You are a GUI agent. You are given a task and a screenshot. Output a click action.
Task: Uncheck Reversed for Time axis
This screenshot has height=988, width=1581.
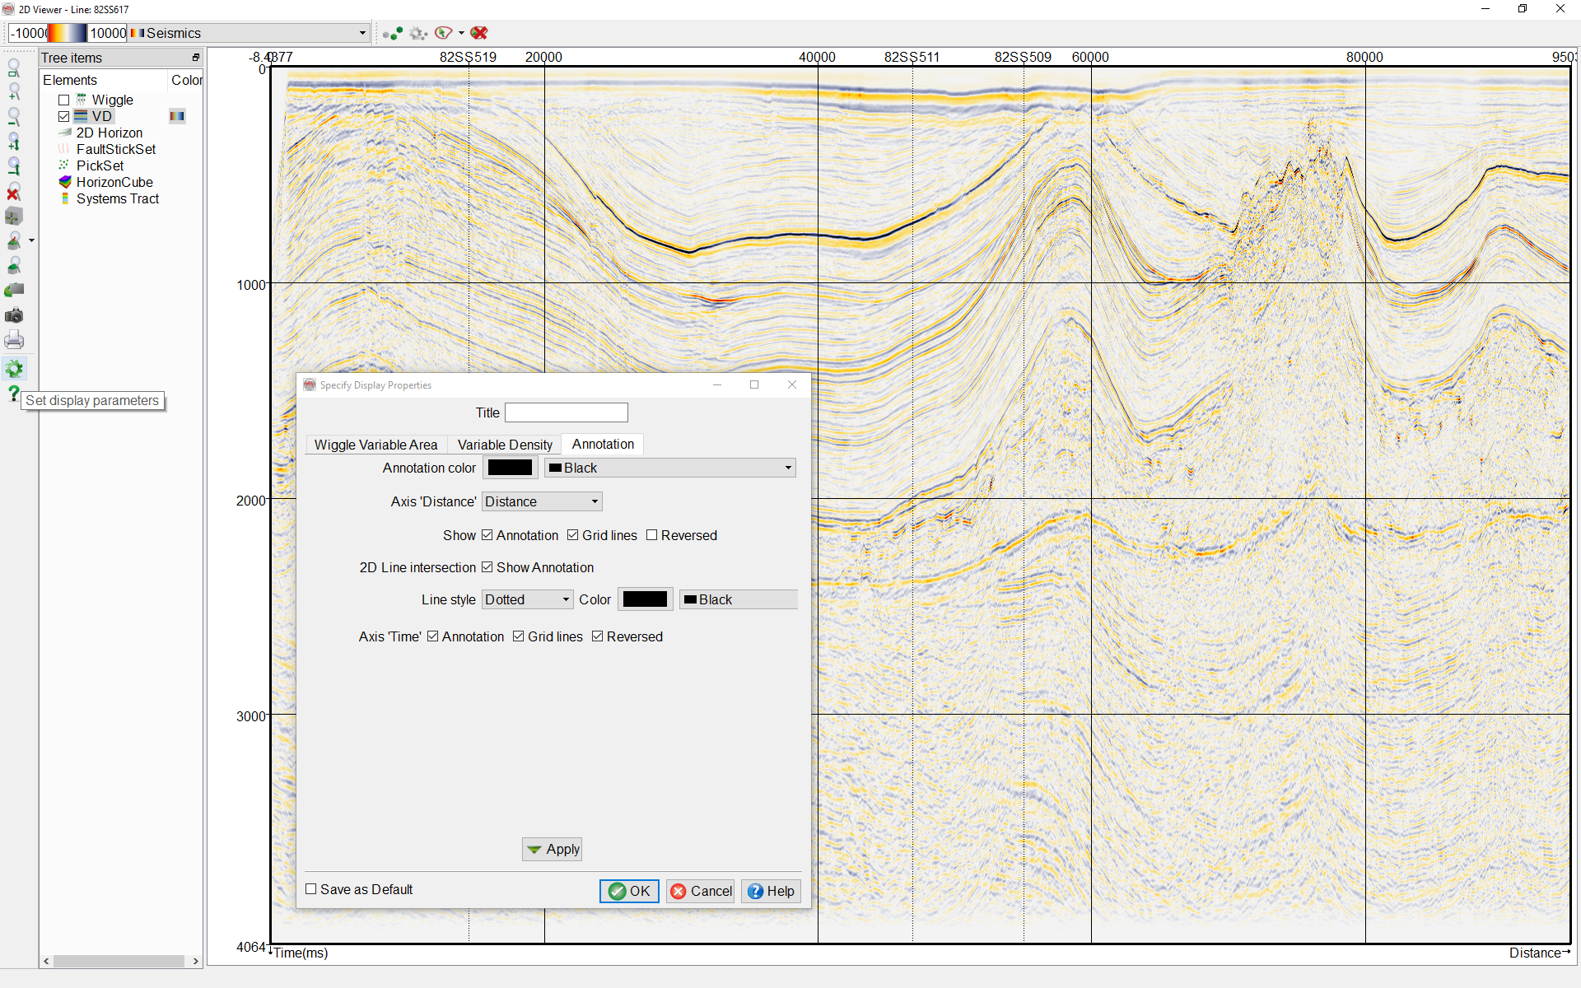tap(598, 636)
